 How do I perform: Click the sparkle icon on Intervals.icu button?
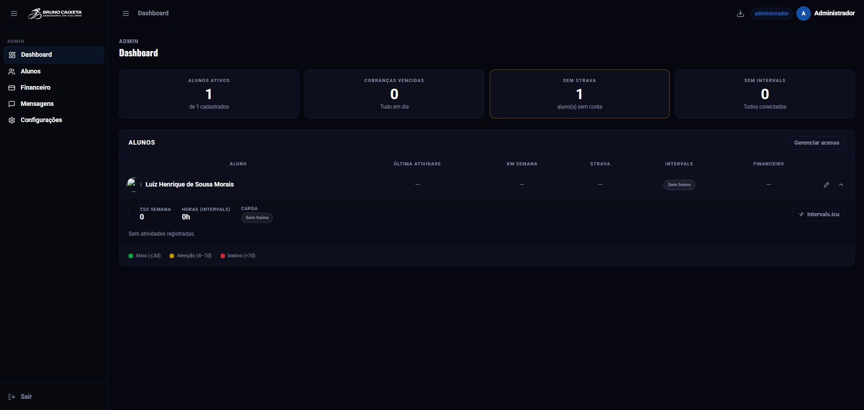point(801,214)
